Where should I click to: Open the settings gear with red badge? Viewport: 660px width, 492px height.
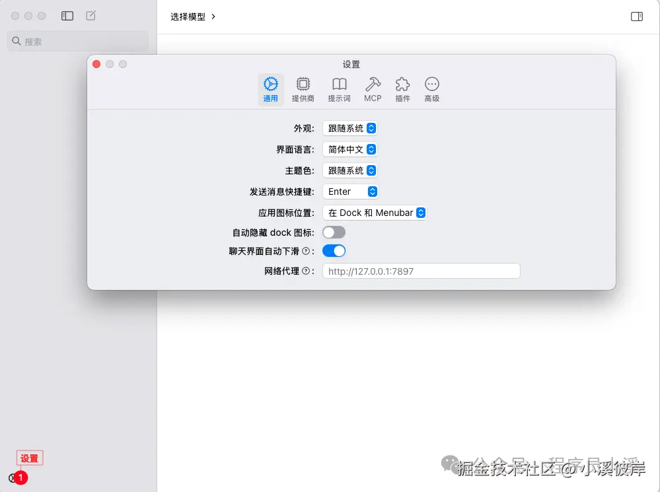pyautogui.click(x=13, y=477)
